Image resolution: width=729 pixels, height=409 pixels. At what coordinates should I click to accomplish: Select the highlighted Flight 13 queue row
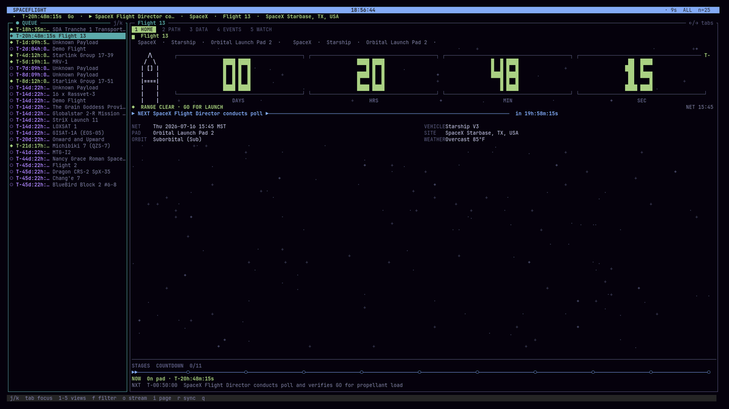pyautogui.click(x=67, y=36)
